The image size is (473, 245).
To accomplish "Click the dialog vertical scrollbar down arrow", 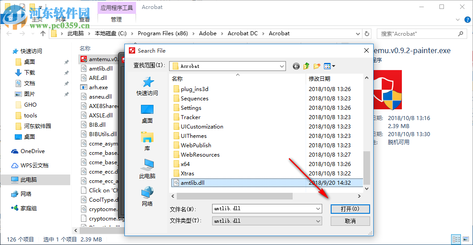I will pyautogui.click(x=366, y=189).
